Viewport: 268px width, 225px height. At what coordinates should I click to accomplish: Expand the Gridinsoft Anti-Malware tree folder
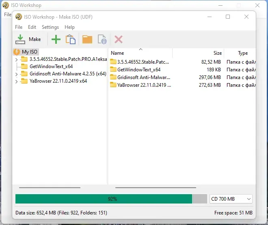pyautogui.click(x=16, y=74)
